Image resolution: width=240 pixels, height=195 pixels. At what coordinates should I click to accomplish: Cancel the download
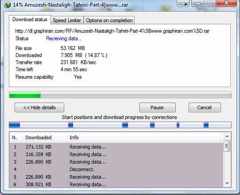[x=205, y=107]
